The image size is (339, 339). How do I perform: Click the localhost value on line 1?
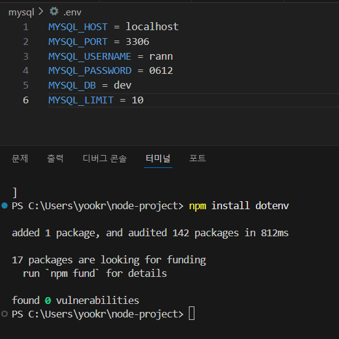152,26
